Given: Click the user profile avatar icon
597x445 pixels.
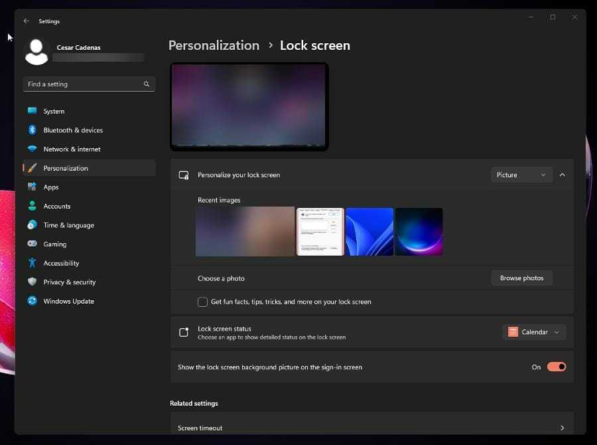Looking at the screenshot, I should click(x=36, y=52).
